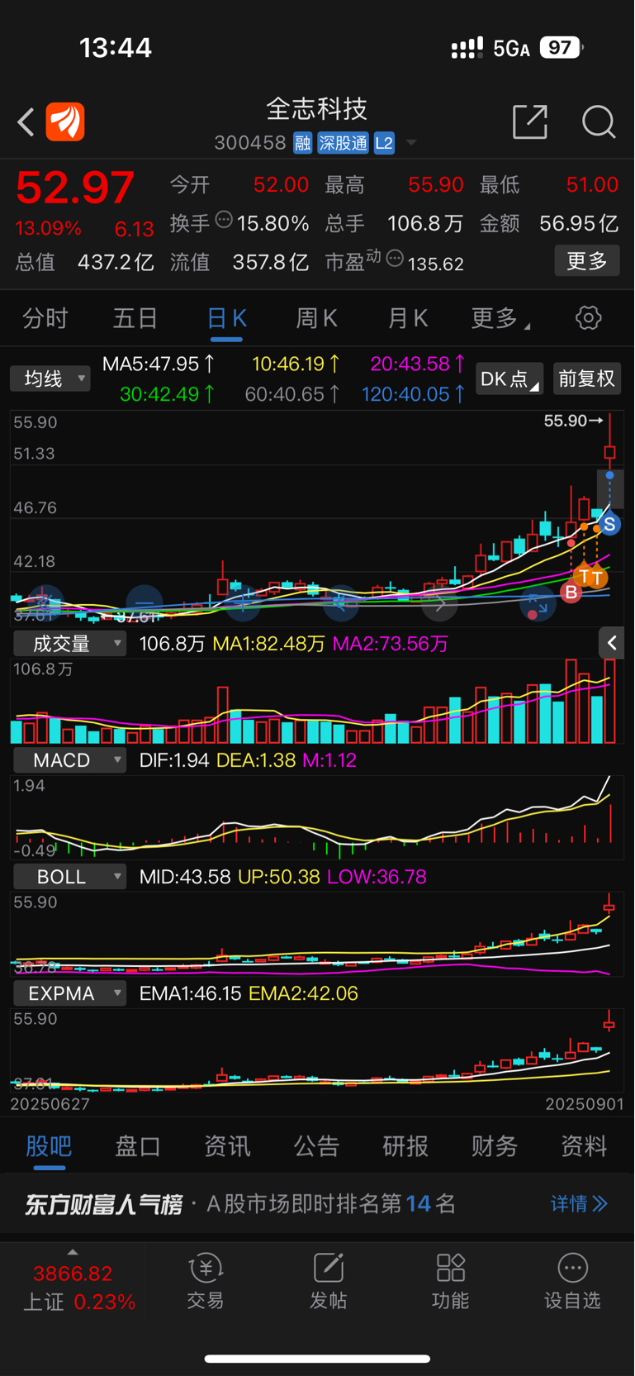Tap the MA5:47.95 value

pos(159,364)
